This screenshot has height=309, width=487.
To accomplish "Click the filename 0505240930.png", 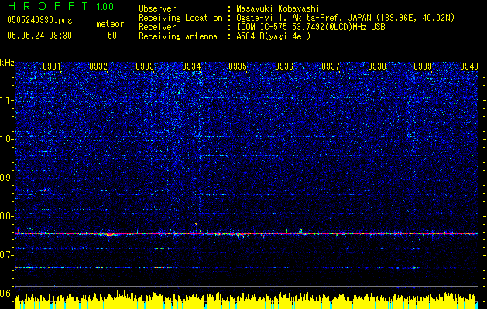I will click(39, 21).
